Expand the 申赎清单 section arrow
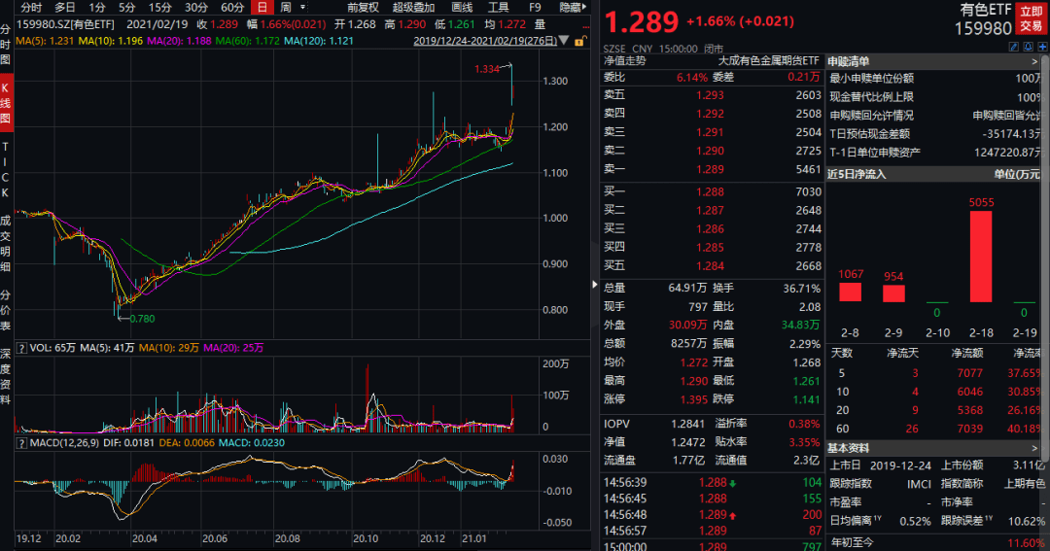This screenshot has height=551, width=1050. (1034, 61)
